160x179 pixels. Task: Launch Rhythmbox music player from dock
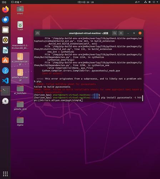click(x=5, y=40)
